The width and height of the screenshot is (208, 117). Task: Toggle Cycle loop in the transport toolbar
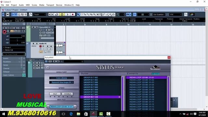click(57, 14)
